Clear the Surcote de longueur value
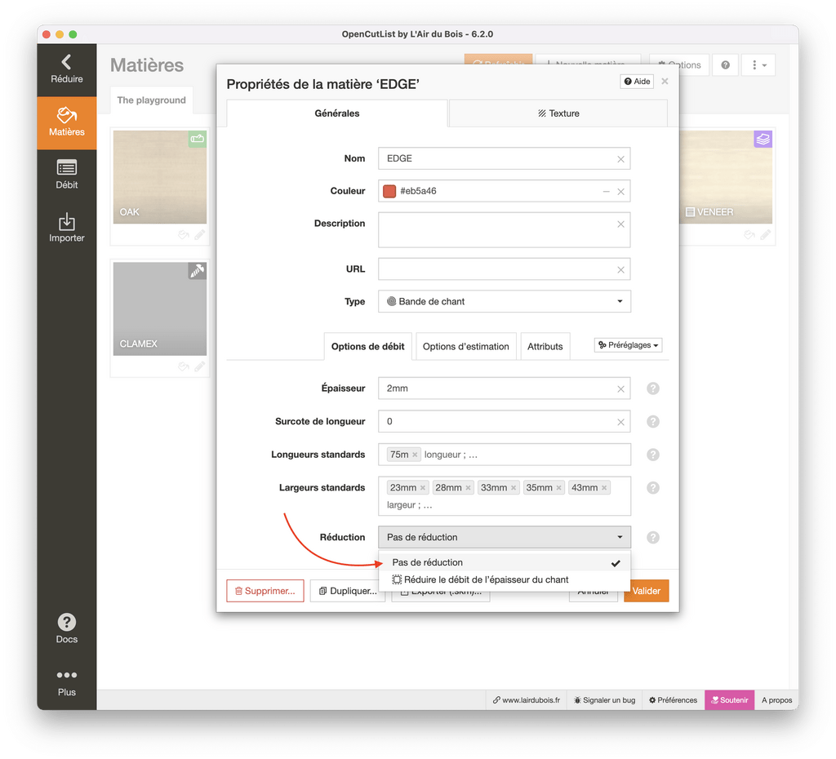 tap(620, 422)
